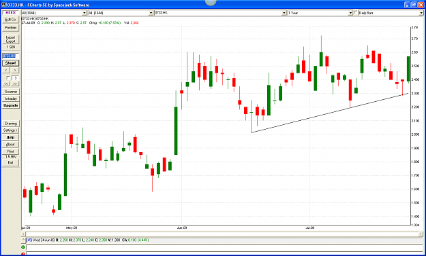This screenshot has width=426, height=256.
Task: Toggle the checkbox left of Daily Bars
Action: click(x=356, y=13)
